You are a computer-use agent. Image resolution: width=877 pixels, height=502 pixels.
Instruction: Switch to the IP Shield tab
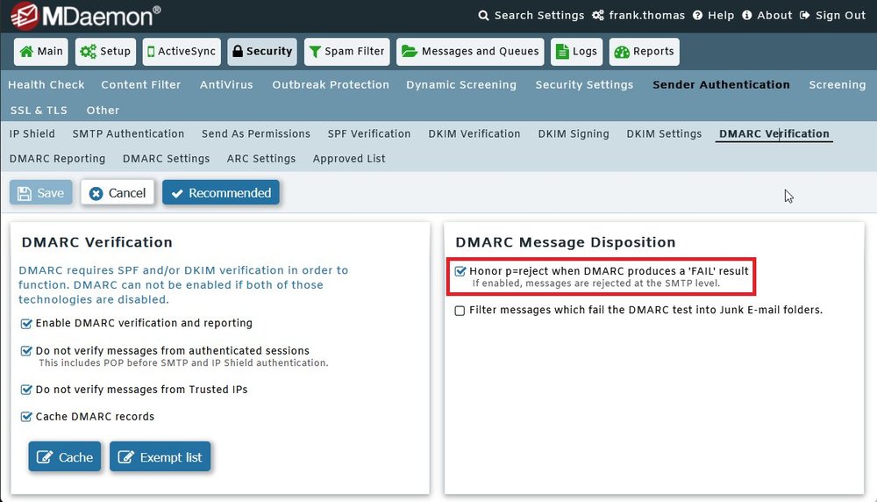click(x=32, y=133)
